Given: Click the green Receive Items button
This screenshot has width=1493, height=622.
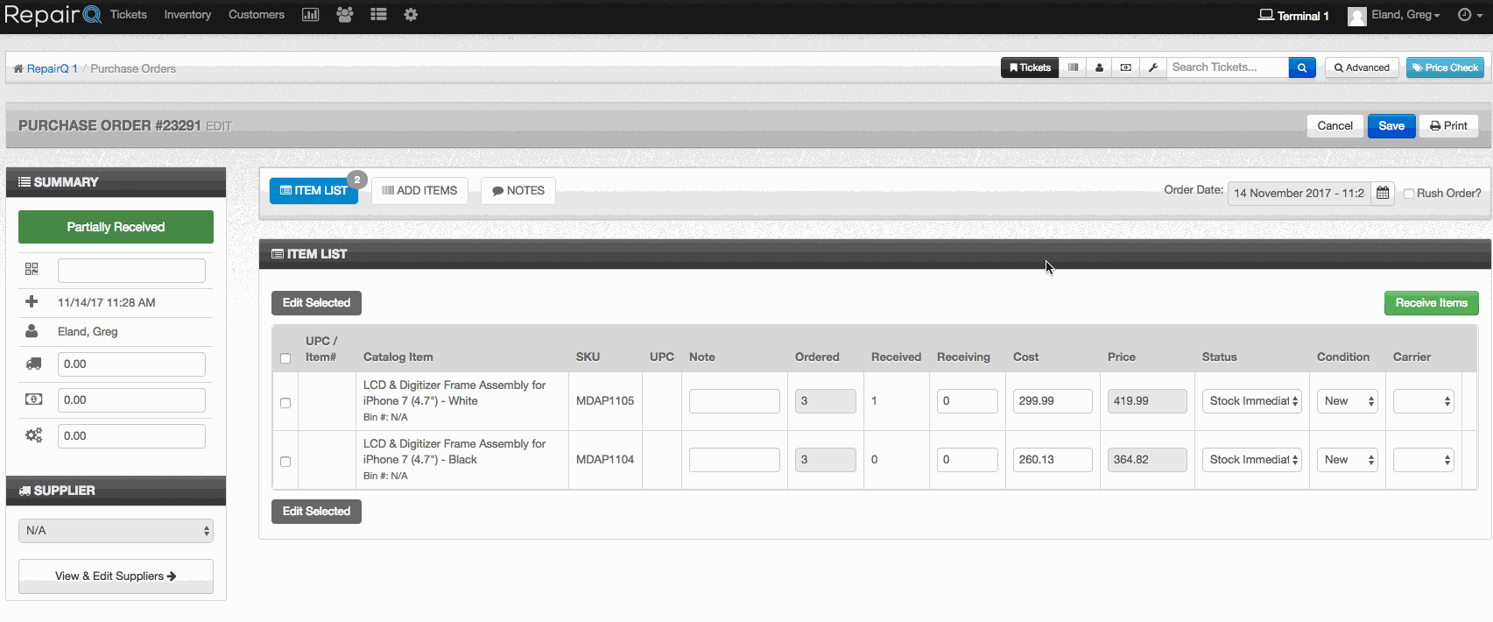Looking at the screenshot, I should pyautogui.click(x=1432, y=303).
